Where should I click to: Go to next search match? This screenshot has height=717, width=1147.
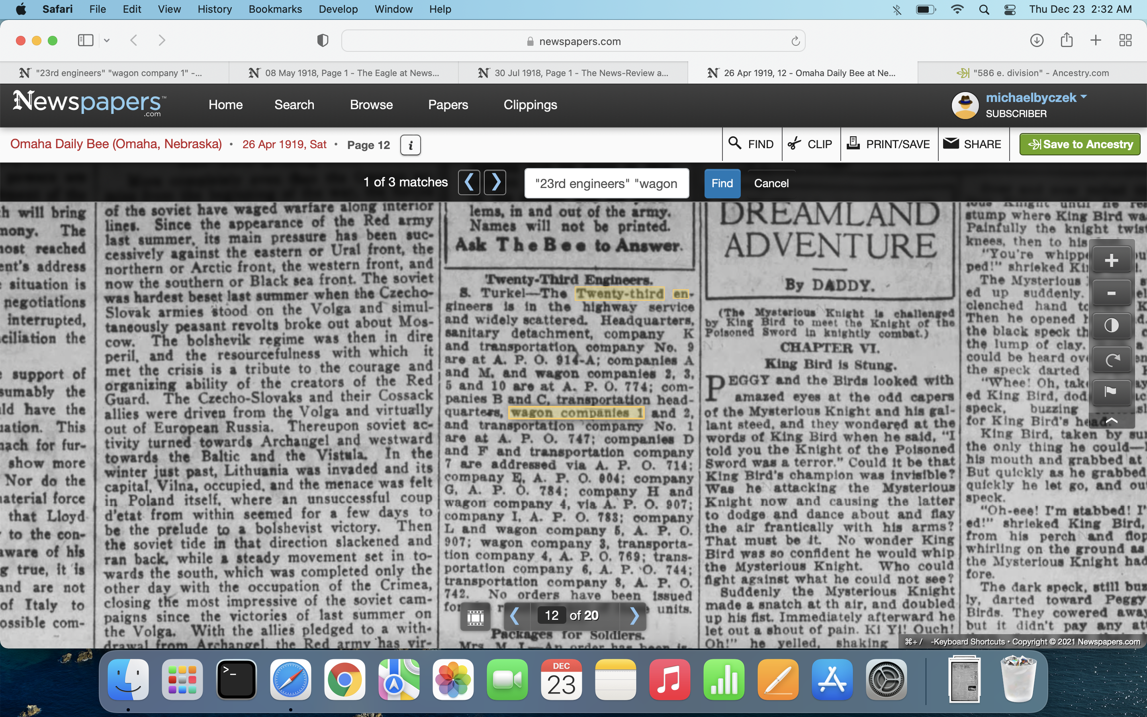(x=495, y=182)
